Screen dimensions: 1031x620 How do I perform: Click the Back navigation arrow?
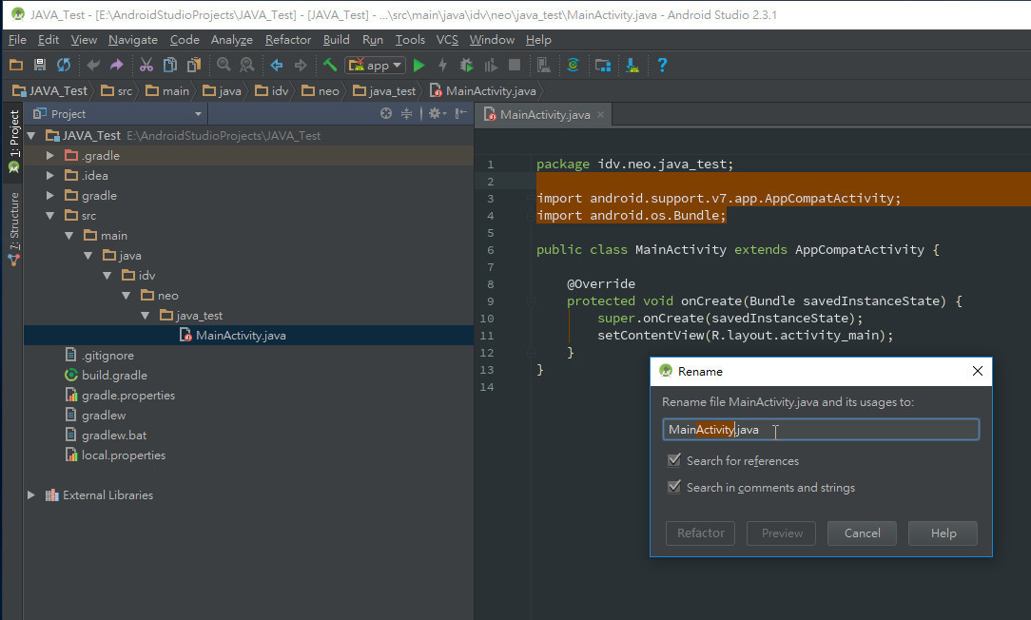[x=277, y=65]
